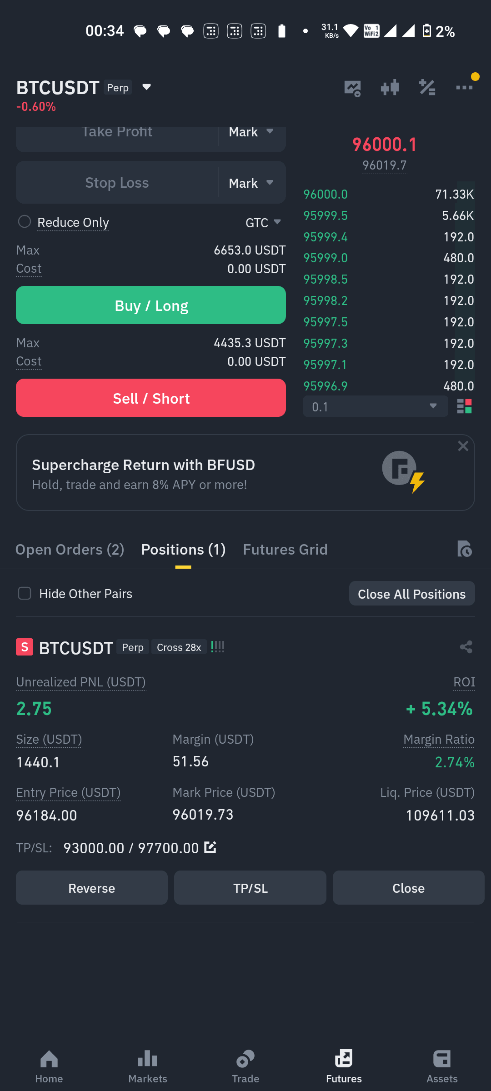
Task: Open the candlestick chart icon
Action: [x=390, y=87]
